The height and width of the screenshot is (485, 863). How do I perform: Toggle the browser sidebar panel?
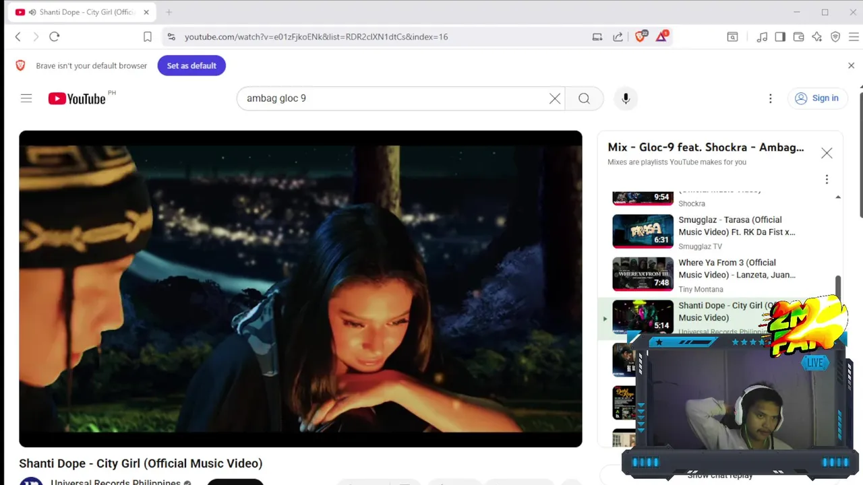click(780, 37)
